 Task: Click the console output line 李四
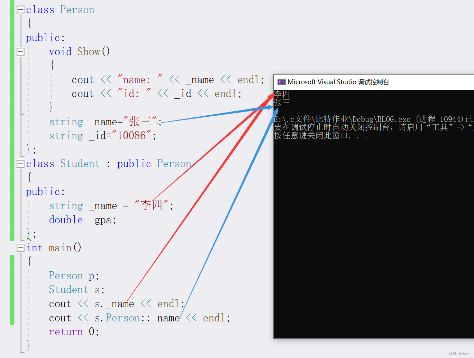(x=282, y=94)
